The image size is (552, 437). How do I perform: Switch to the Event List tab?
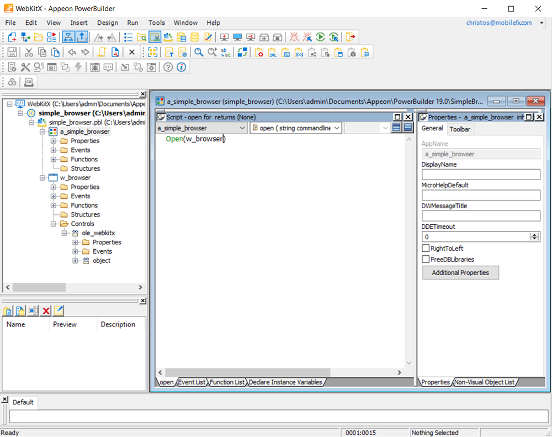(x=192, y=382)
